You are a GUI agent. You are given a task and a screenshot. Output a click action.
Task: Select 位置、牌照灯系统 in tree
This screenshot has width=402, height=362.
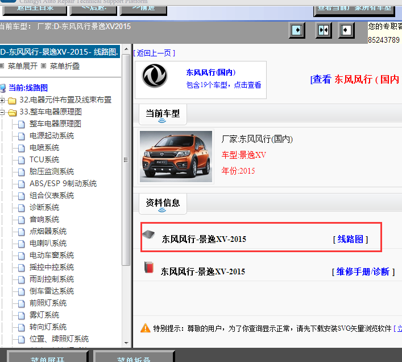click(59, 339)
